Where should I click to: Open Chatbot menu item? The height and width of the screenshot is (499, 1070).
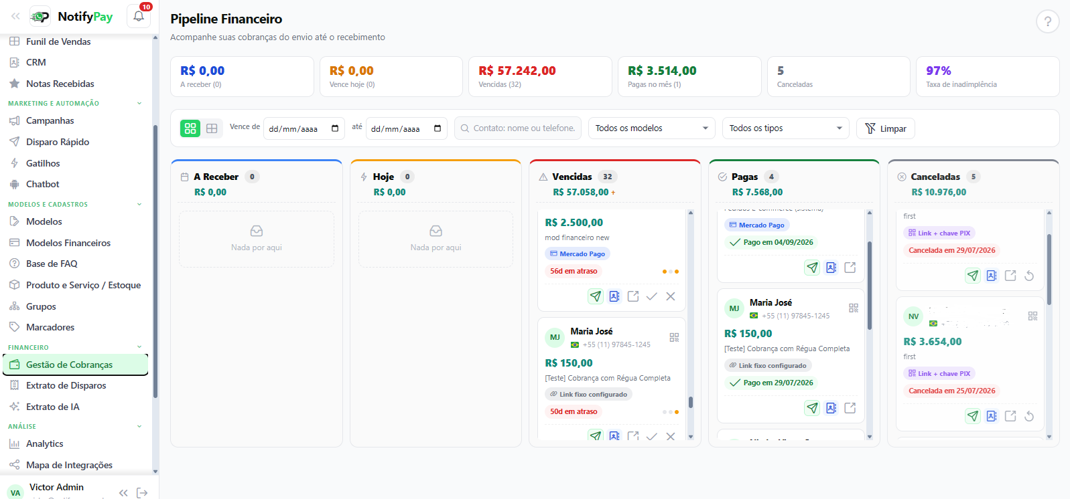76,184
